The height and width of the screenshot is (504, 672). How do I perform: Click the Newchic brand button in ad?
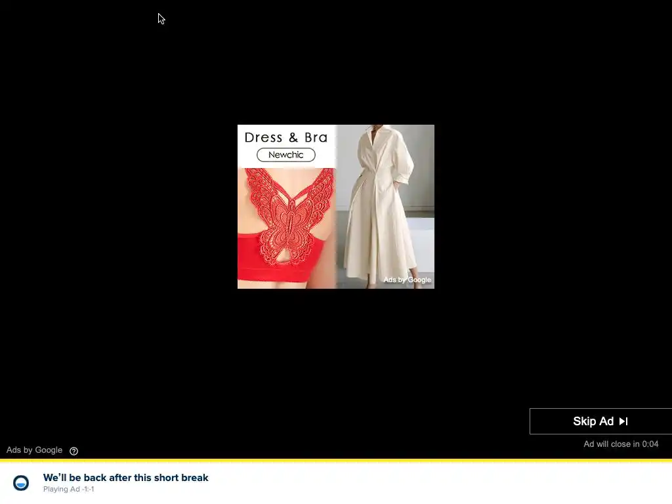pyautogui.click(x=286, y=155)
